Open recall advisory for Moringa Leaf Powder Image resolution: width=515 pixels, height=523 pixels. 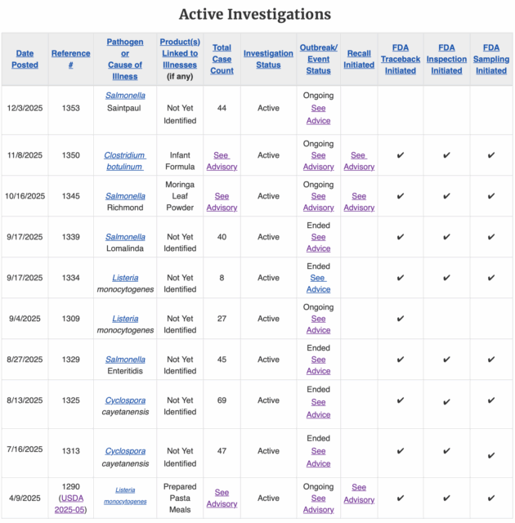(x=359, y=202)
